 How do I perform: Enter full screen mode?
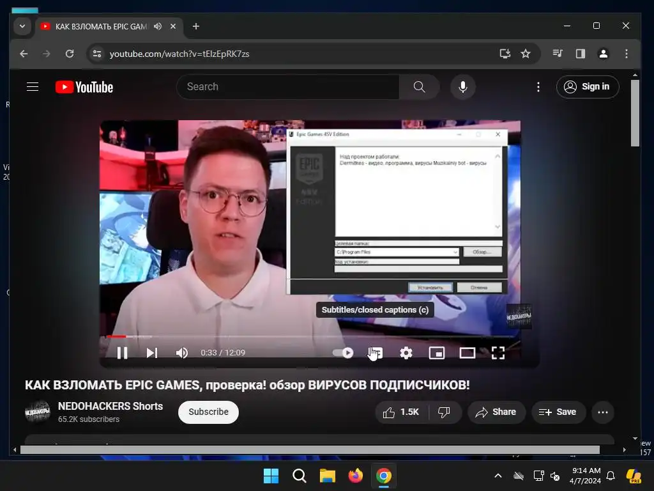498,353
